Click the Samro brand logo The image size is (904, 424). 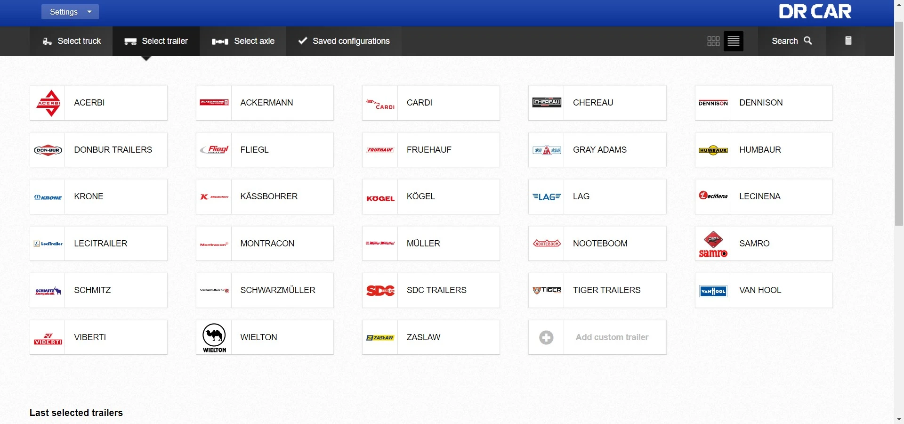pos(713,244)
